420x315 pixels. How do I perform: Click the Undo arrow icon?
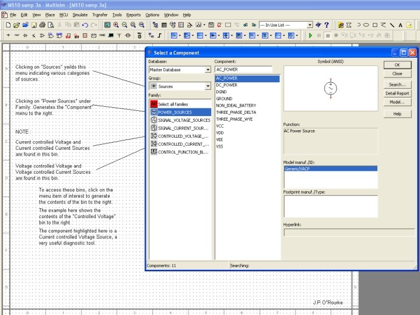(85, 25)
